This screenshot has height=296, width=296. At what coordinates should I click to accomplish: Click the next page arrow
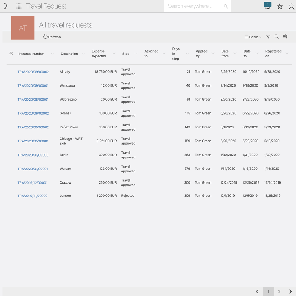290,292
